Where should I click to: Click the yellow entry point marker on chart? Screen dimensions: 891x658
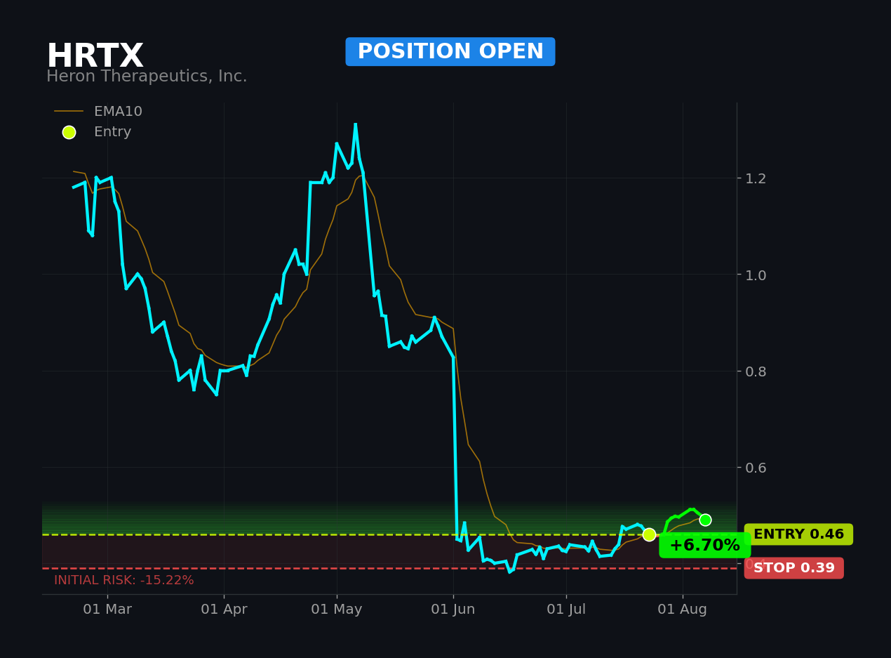tap(649, 534)
